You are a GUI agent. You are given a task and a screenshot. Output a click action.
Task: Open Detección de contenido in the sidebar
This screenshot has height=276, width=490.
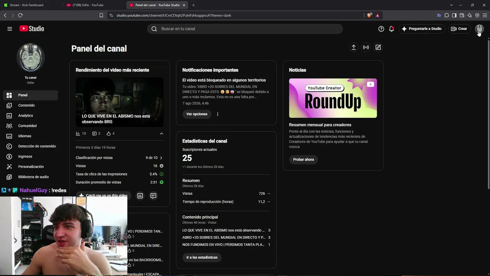coord(31,146)
